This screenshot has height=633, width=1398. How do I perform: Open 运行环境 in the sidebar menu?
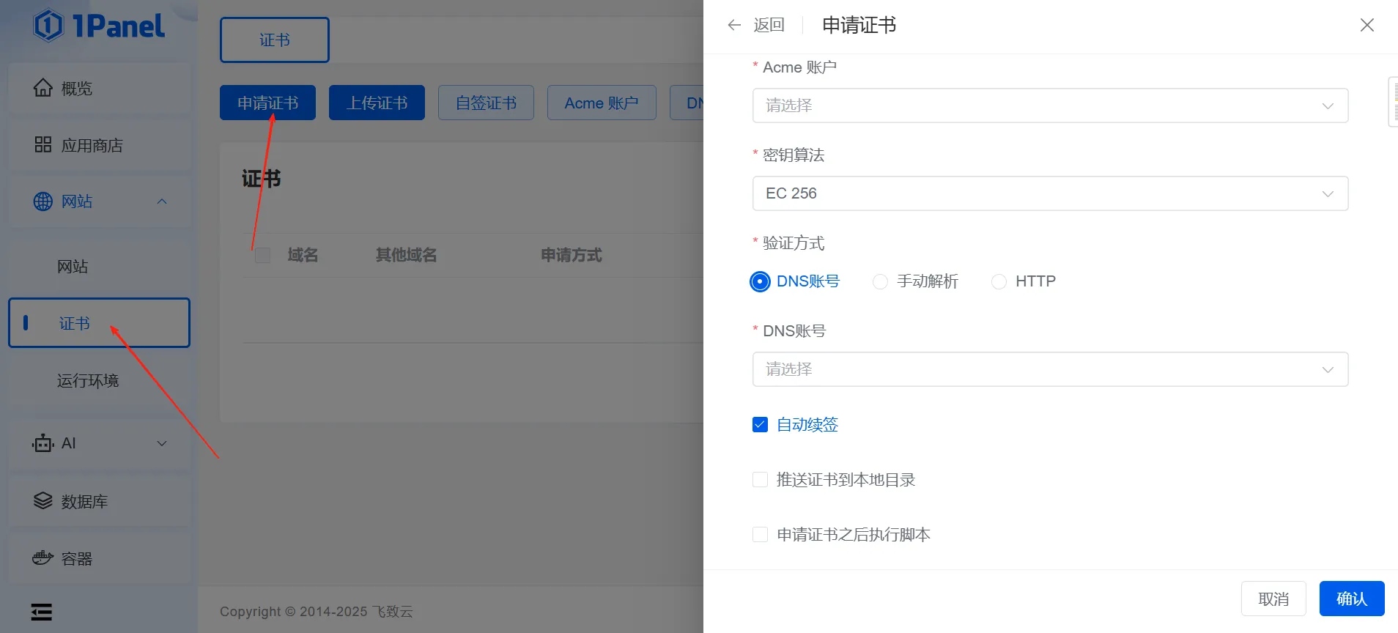88,381
